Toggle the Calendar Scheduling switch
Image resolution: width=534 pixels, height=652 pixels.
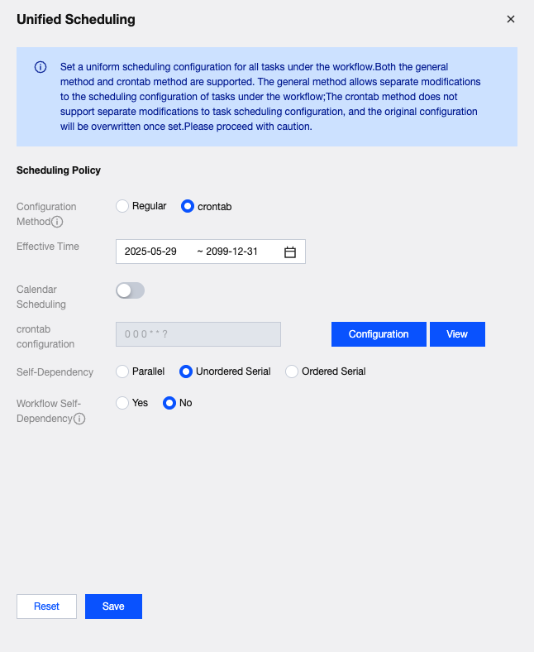click(x=131, y=290)
